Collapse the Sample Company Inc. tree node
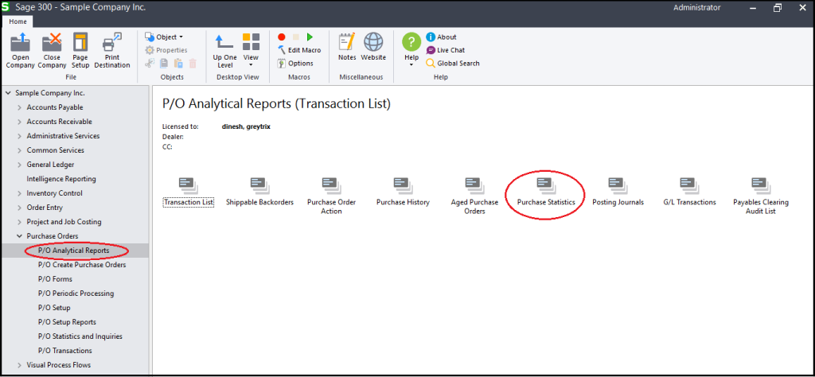The height and width of the screenshot is (377, 815). point(8,93)
